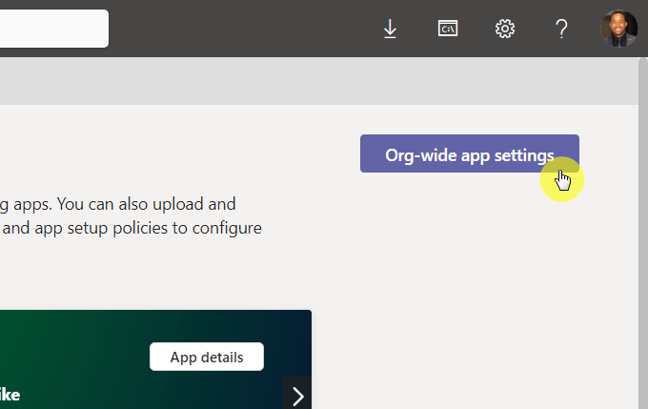This screenshot has width=648, height=409.
Task: Focus the search input field in header
Action: 54,29
